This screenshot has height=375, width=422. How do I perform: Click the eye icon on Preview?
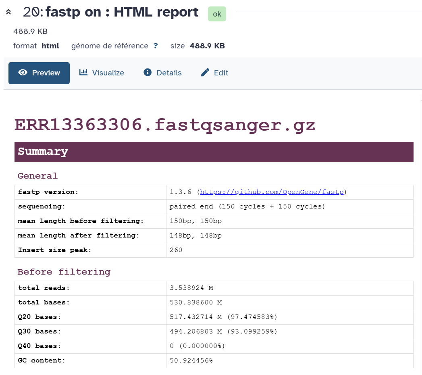point(23,73)
